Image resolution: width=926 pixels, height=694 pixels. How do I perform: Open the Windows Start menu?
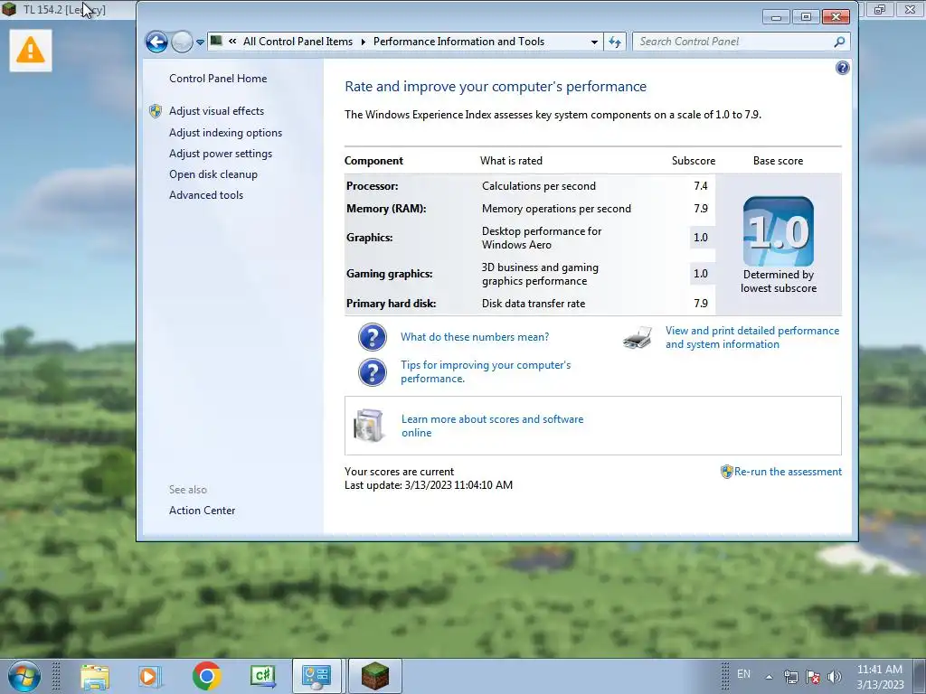click(x=24, y=676)
